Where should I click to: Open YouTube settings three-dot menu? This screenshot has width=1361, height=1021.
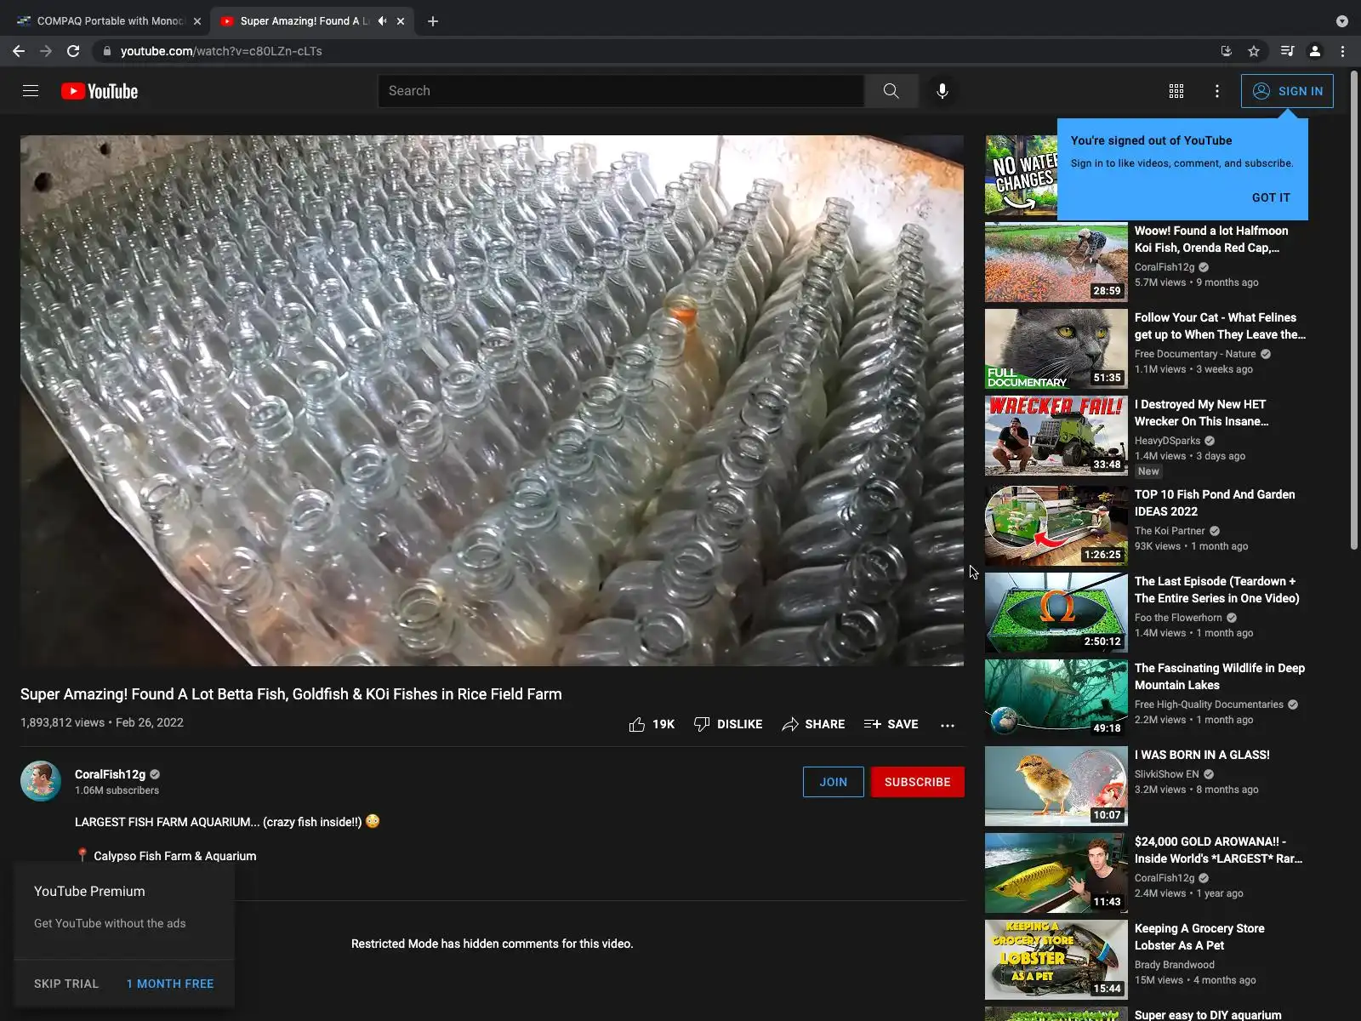tap(1217, 91)
